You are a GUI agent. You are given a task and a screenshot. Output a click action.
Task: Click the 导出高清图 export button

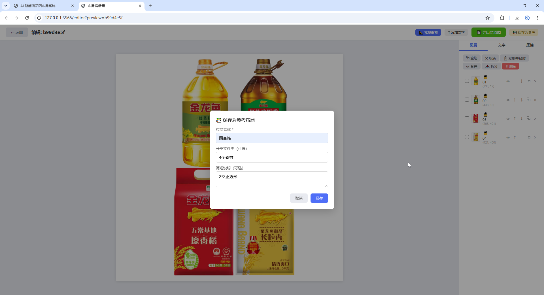488,32
